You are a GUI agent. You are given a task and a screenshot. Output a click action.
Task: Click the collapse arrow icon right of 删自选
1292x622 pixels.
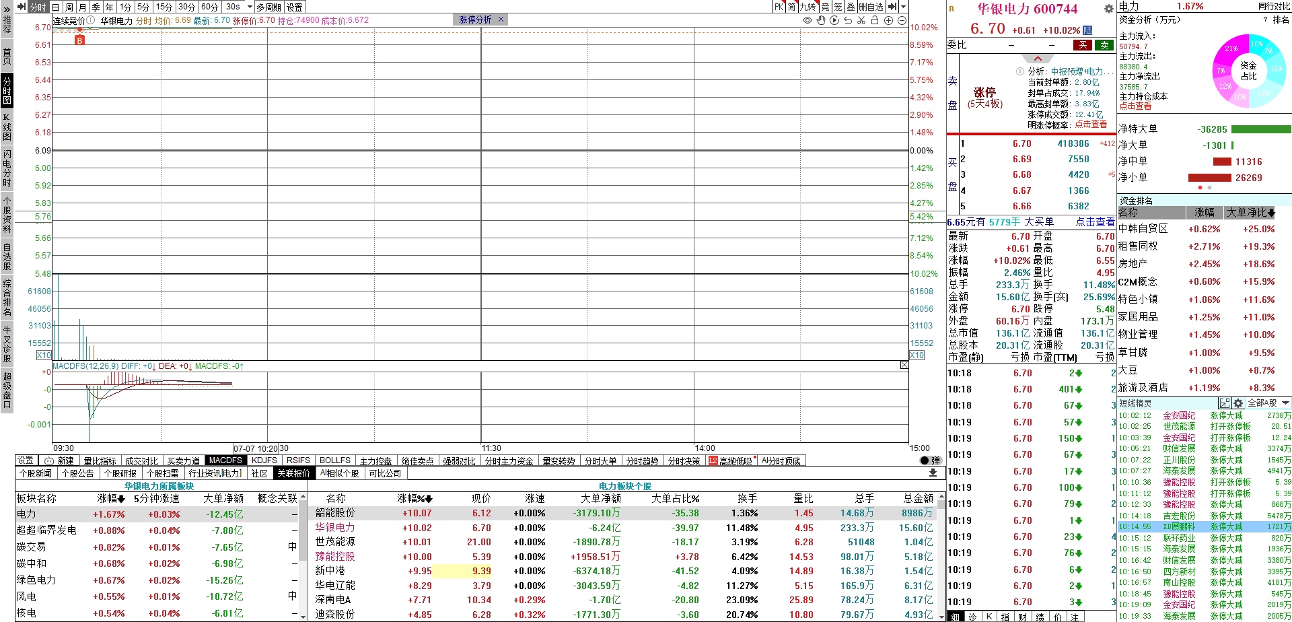[892, 7]
